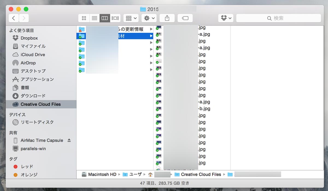Eject AirMac Time Capsule
This screenshot has height=191, width=328.
(x=69, y=140)
